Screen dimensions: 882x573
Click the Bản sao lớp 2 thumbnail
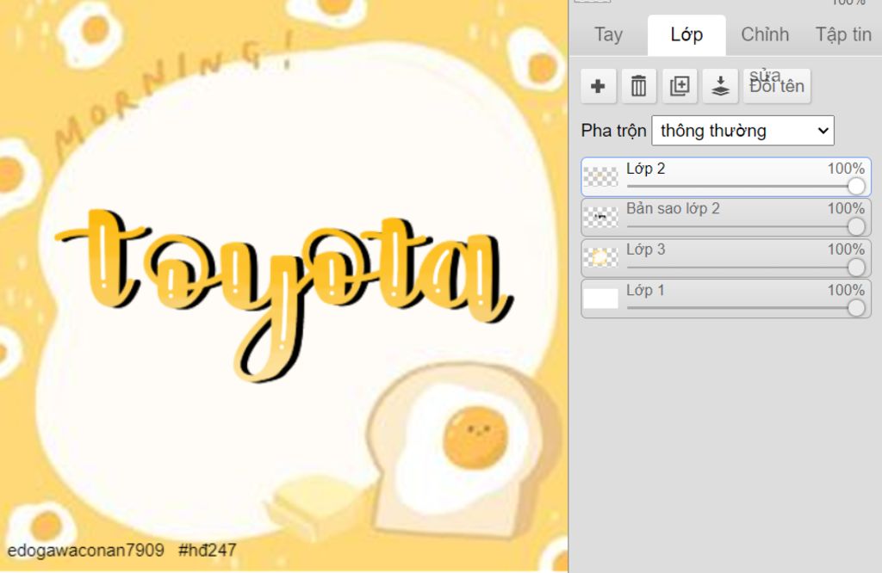point(600,218)
